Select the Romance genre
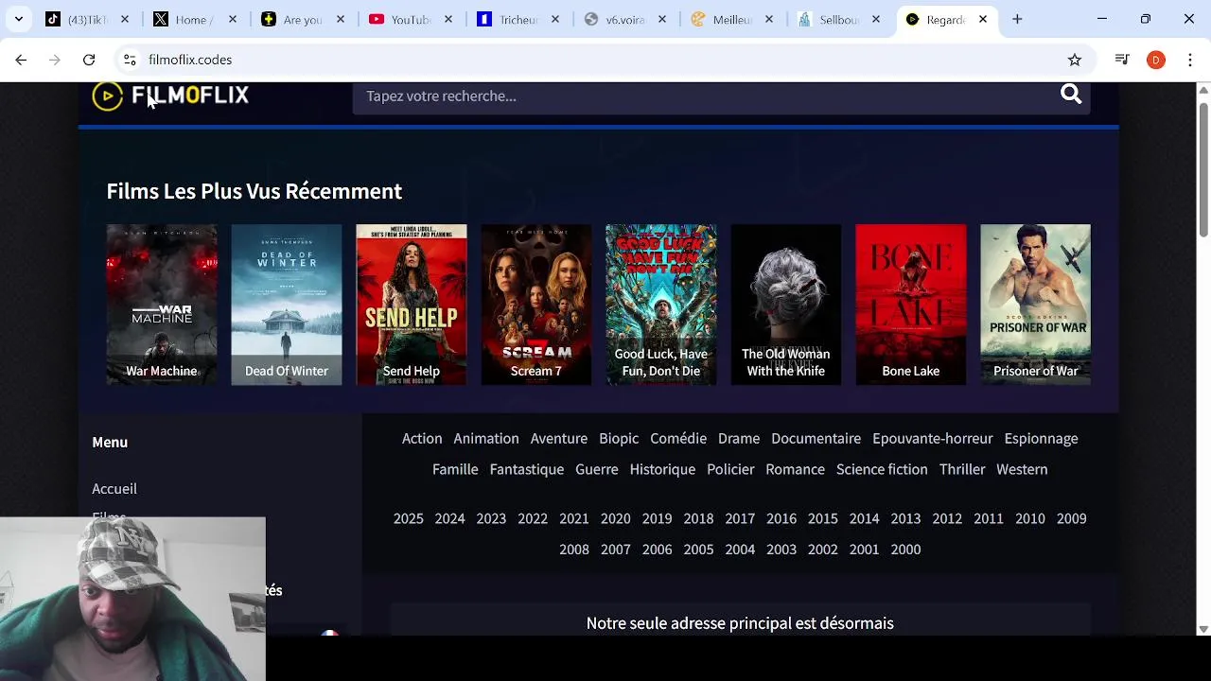 pos(795,469)
